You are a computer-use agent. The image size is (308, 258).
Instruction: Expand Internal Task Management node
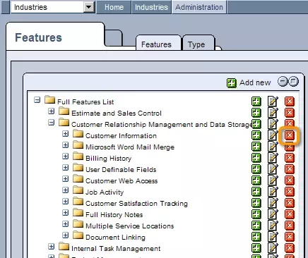(51, 247)
